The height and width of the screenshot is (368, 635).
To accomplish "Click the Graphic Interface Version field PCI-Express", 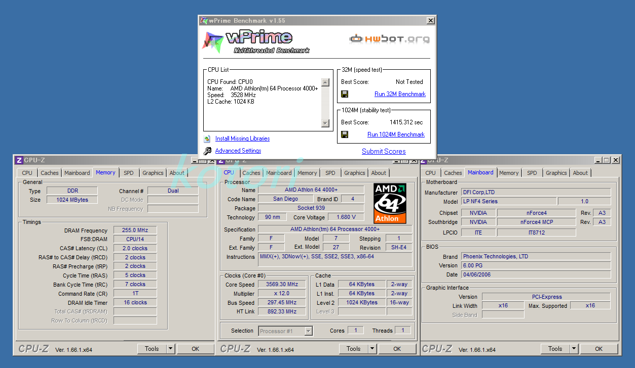I will pos(547,297).
